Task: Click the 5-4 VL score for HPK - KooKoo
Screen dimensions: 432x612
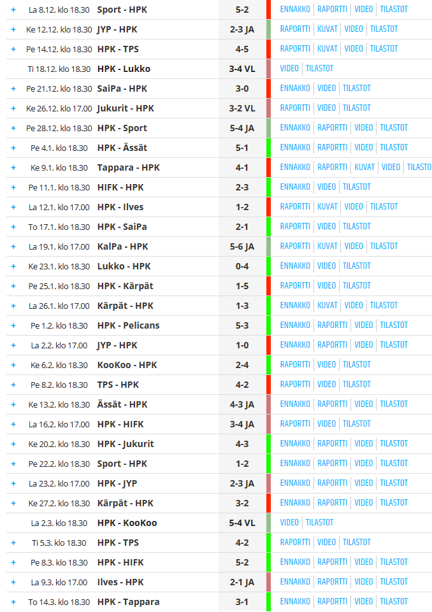Action: coord(242,523)
